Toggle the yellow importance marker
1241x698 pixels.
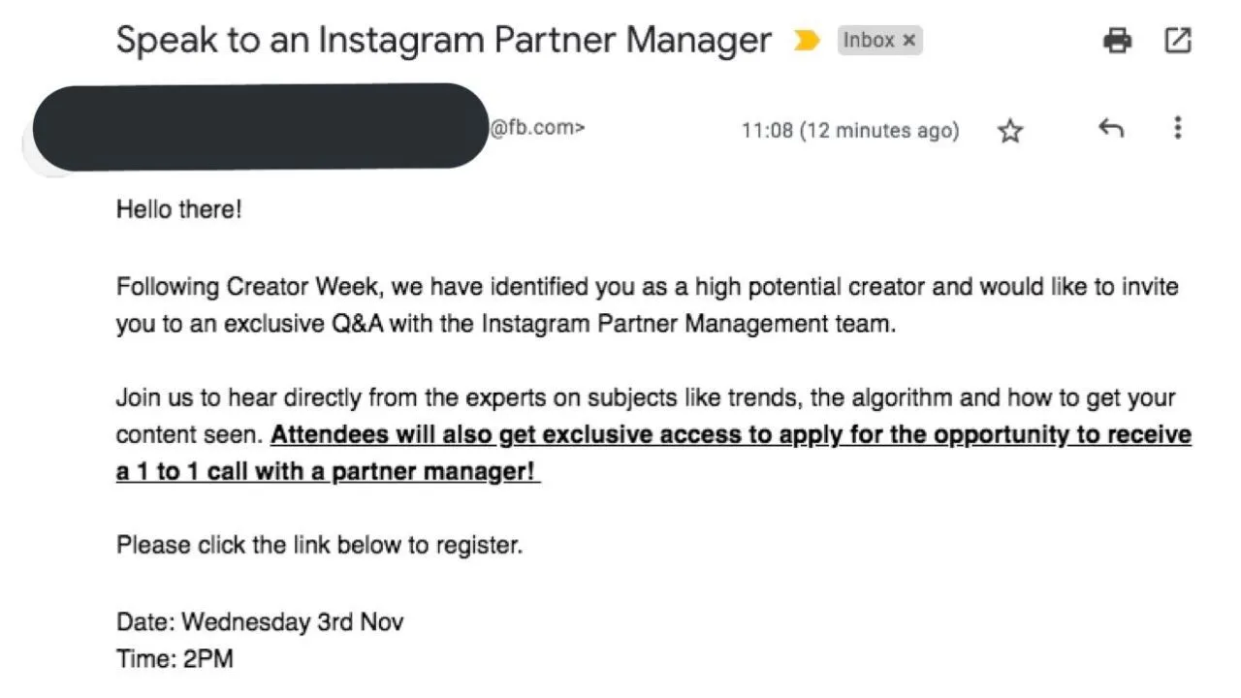806,41
